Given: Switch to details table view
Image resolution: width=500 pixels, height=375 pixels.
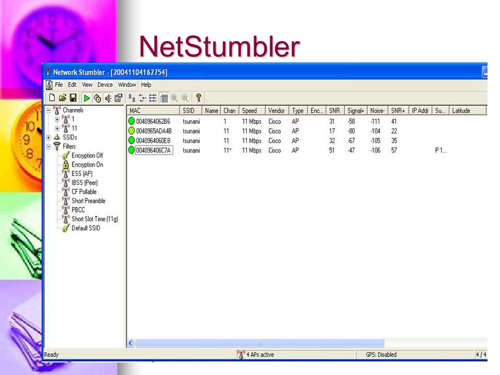Looking at the screenshot, I should tap(164, 98).
